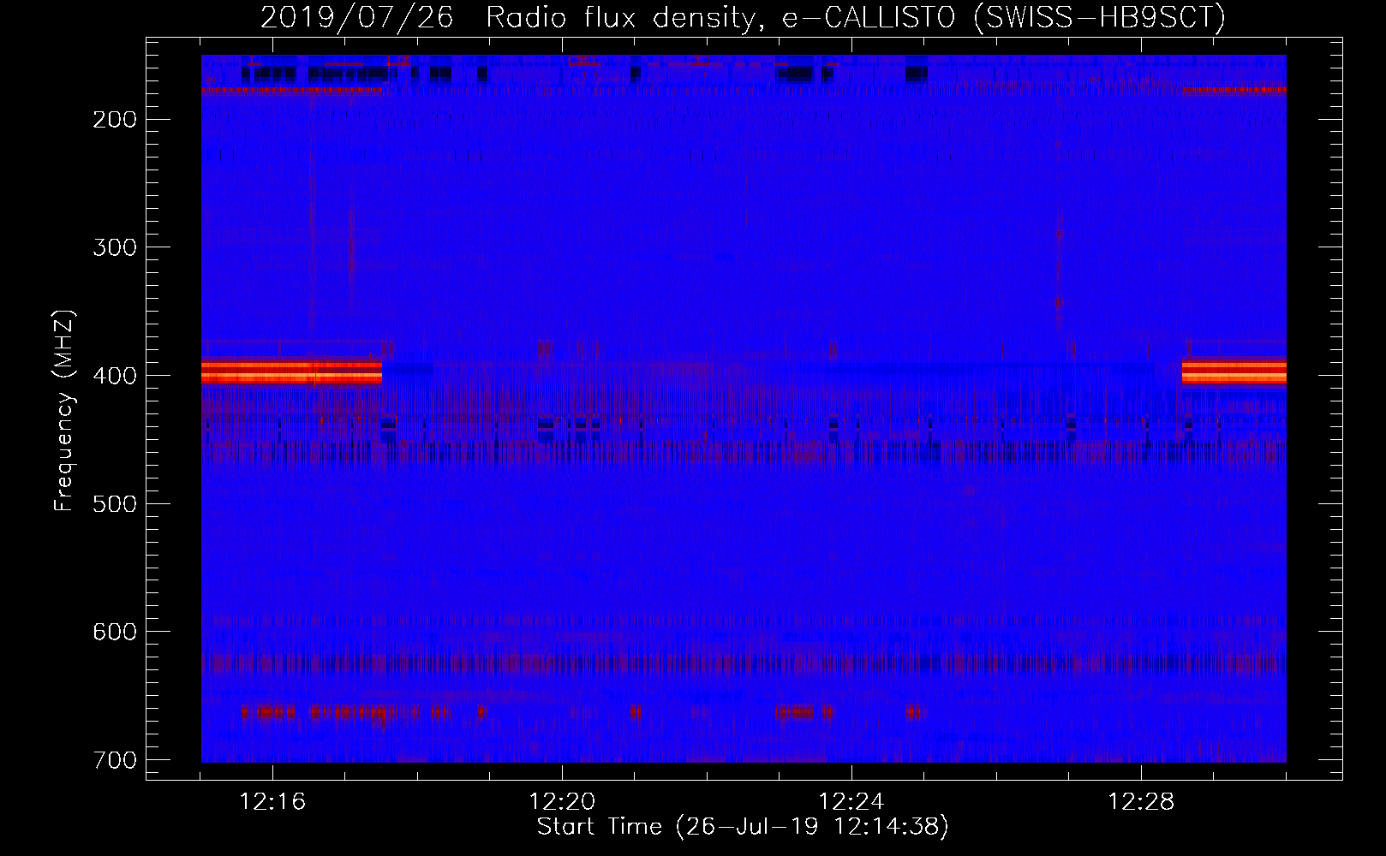Click the 'Frequency (MHZ)' axis label
Image resolution: width=1386 pixels, height=856 pixels.
pos(64,411)
